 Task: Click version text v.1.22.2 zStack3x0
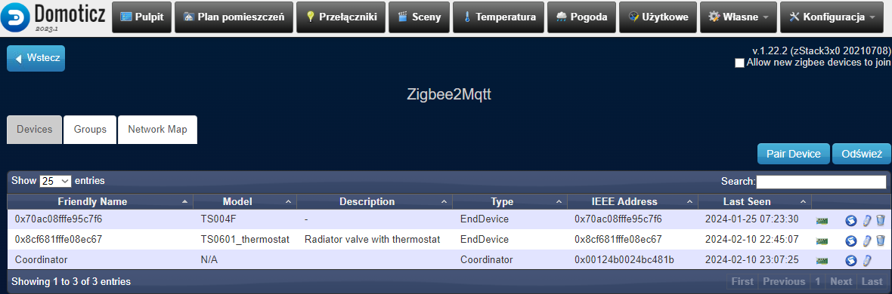[822, 52]
